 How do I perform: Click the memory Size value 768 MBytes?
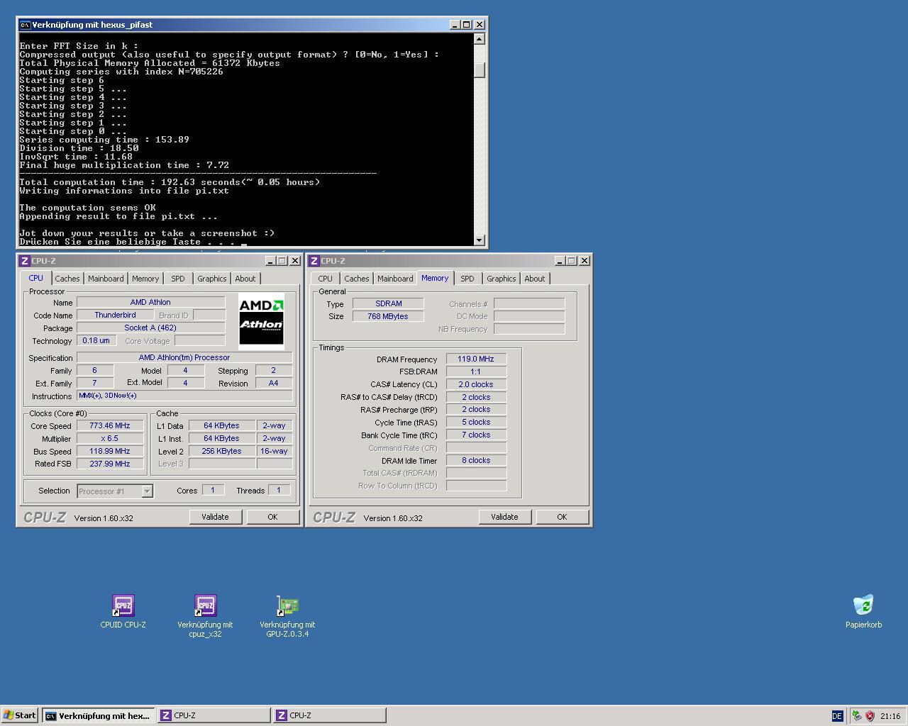(x=388, y=316)
